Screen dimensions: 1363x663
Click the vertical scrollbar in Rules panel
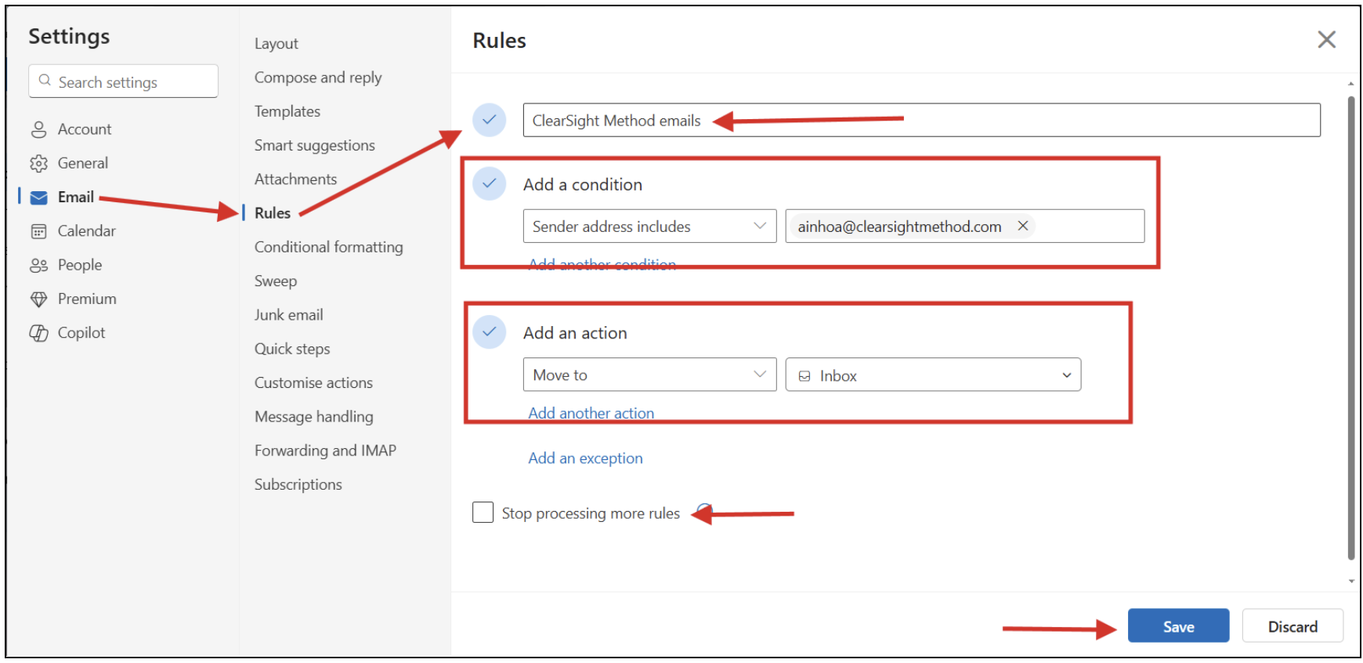click(x=1350, y=329)
